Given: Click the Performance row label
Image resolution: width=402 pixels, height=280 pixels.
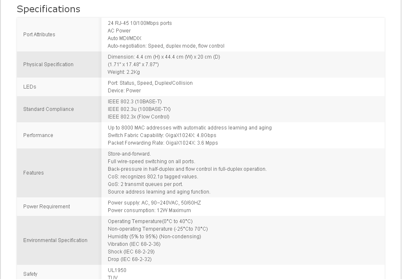Looking at the screenshot, I should click(38, 135).
